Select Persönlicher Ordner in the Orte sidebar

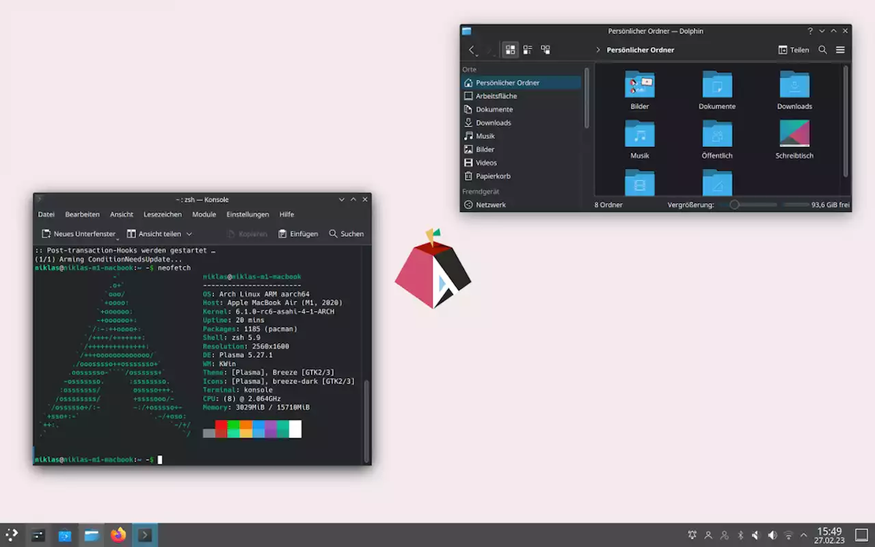pyautogui.click(x=521, y=83)
